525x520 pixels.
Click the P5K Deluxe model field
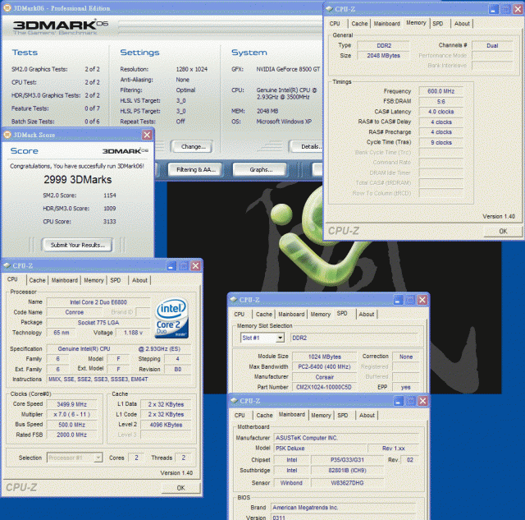[x=320, y=449]
